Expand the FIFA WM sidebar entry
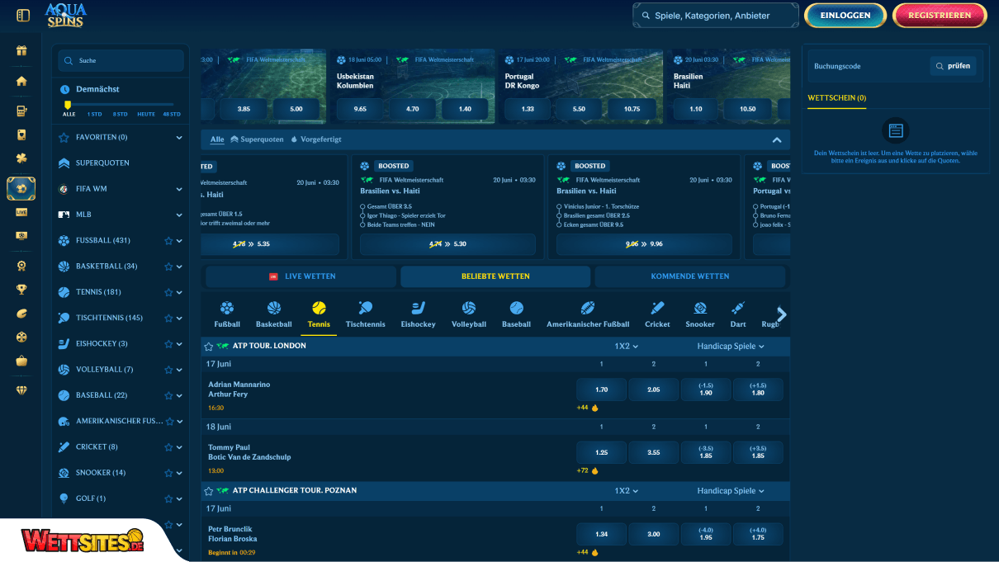999x562 pixels. (179, 189)
